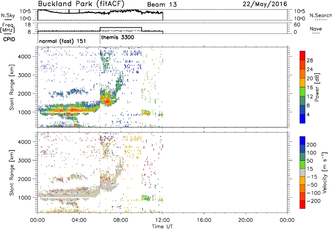Screen dimensions: 332x229
Task: Click the red high-power patch in power panel
Action: (107, 101)
